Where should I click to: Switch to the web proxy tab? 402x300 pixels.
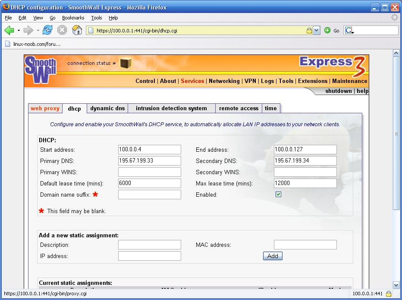pos(45,108)
